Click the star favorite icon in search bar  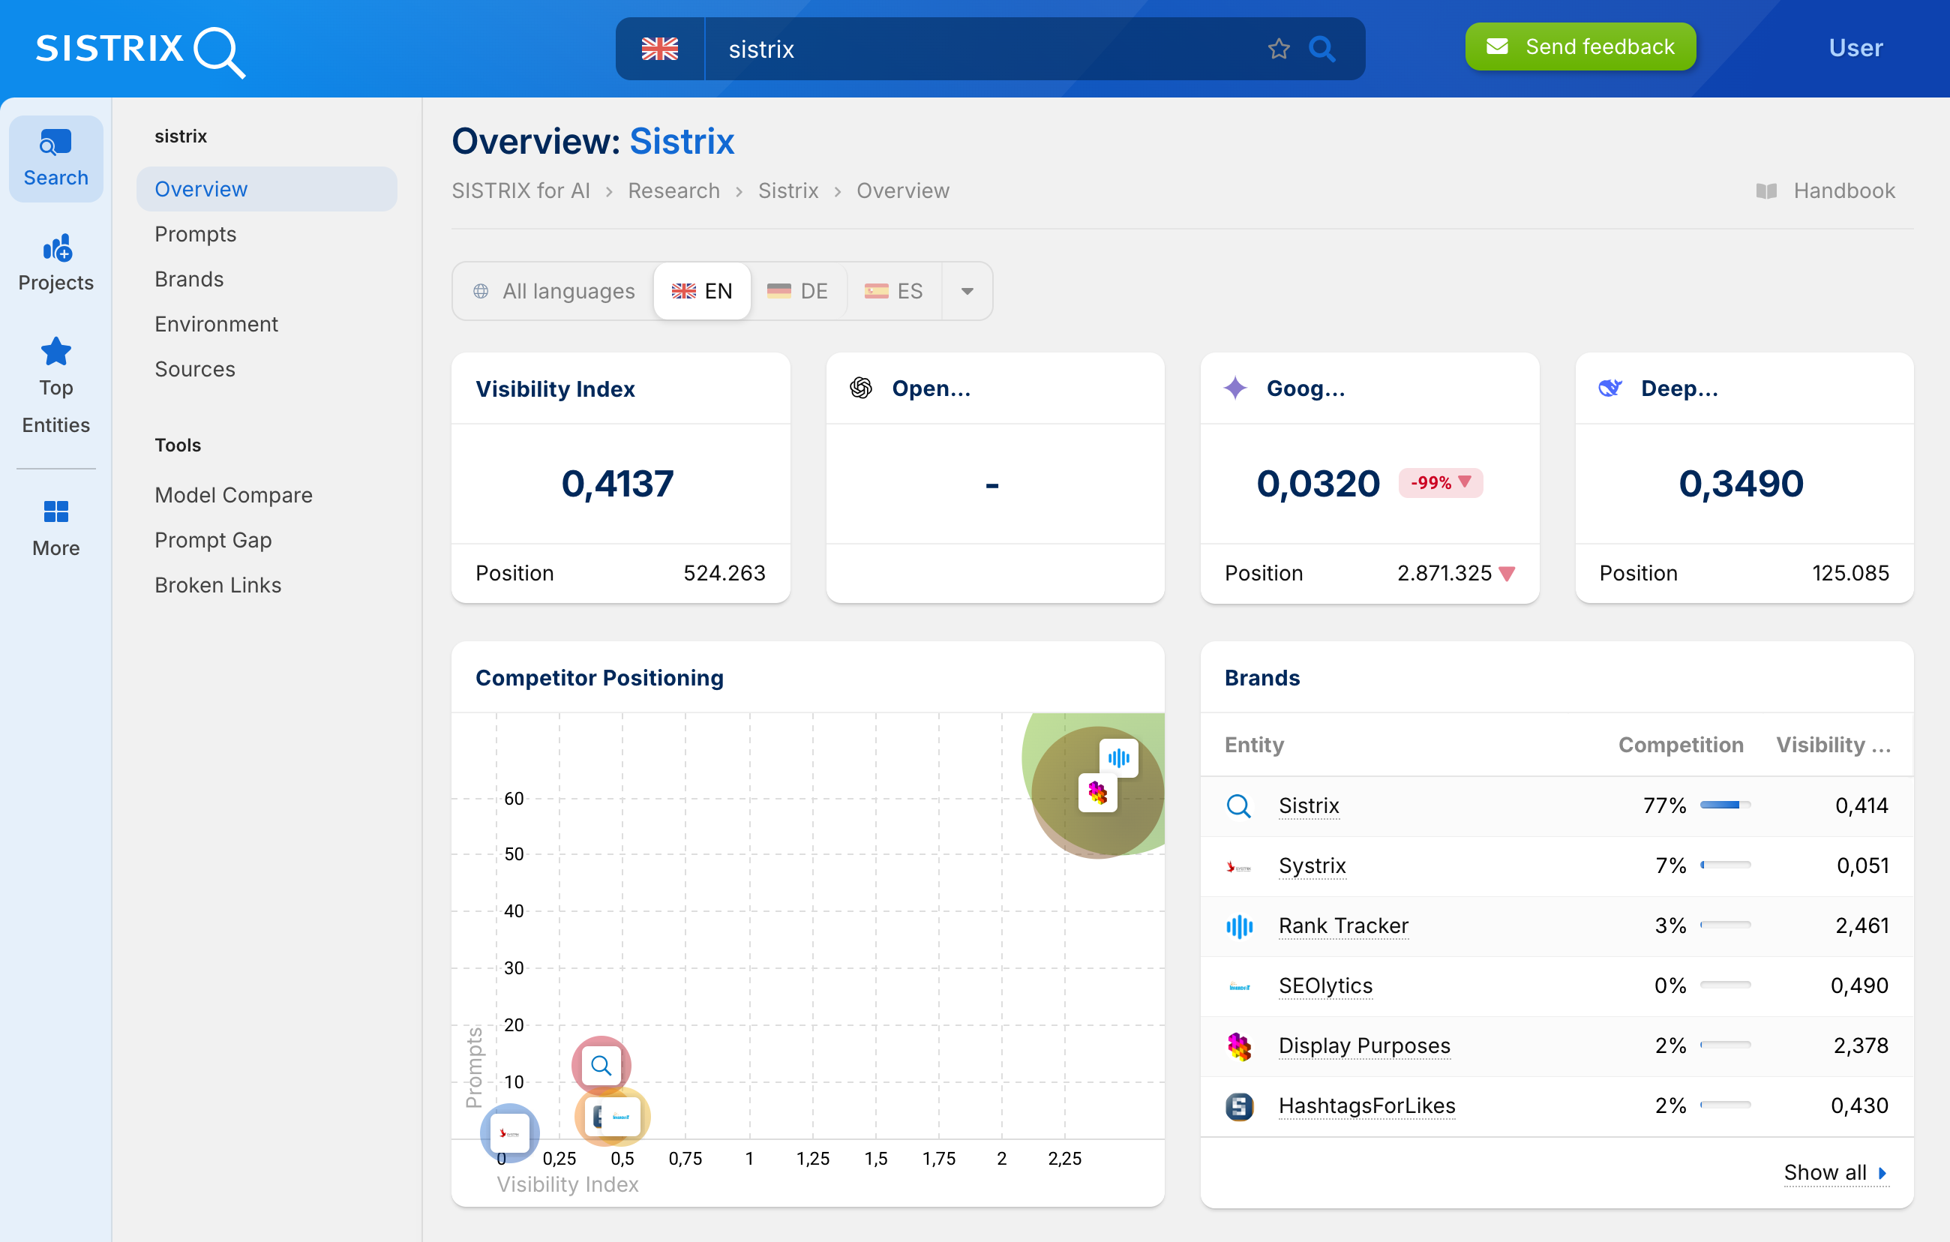coord(1278,49)
